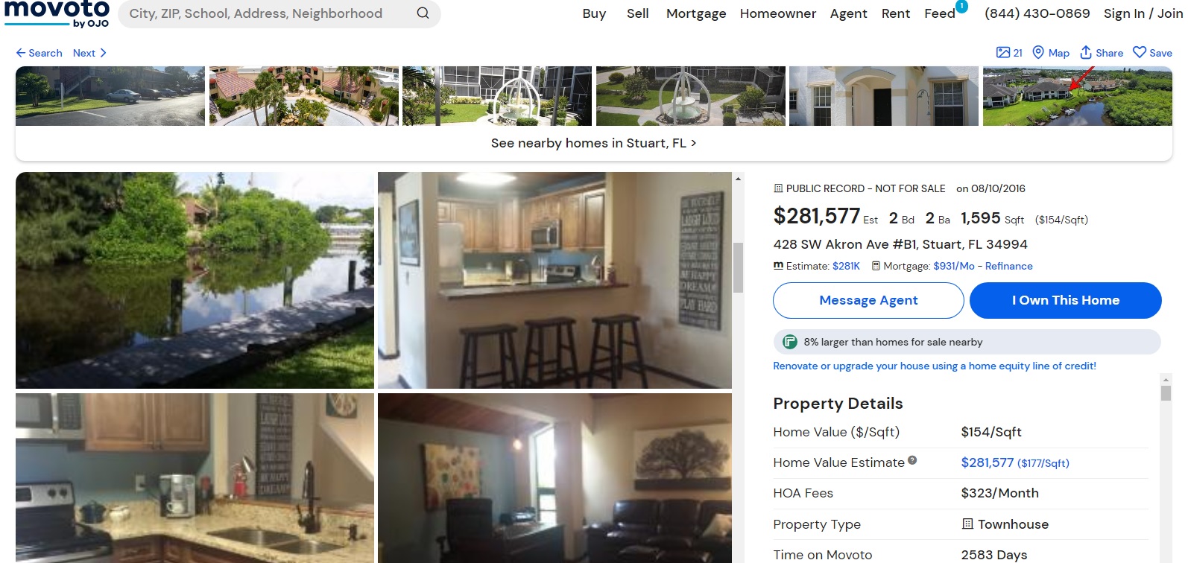Click the property details scrollbar thumb
1188x563 pixels.
pos(1166,392)
